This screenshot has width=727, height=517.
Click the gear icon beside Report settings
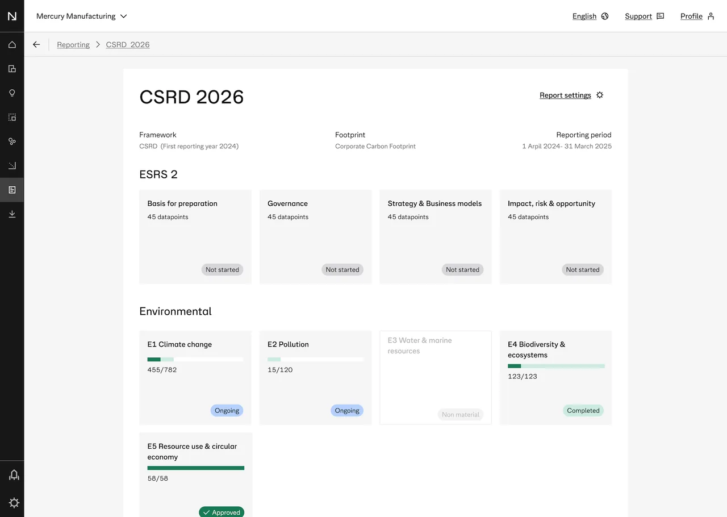click(600, 95)
